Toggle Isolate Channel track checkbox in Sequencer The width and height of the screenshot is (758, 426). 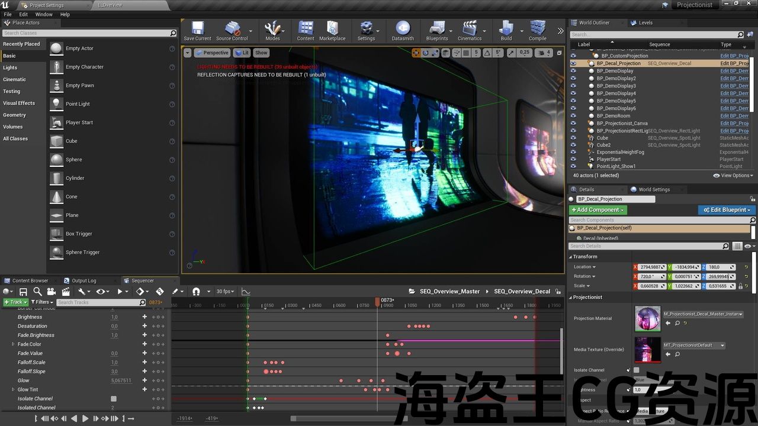coord(114,399)
